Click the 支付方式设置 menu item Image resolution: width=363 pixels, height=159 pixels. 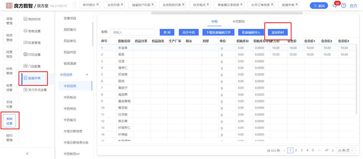35,90
